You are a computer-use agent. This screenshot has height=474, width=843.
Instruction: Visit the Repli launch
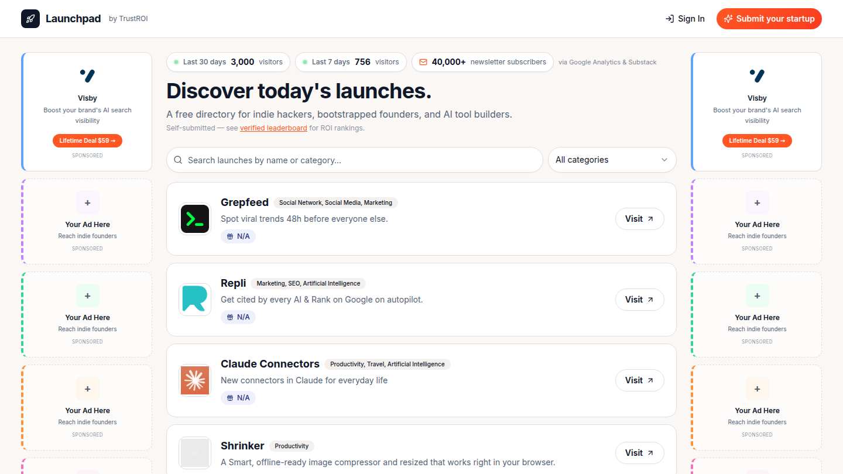[x=639, y=300]
